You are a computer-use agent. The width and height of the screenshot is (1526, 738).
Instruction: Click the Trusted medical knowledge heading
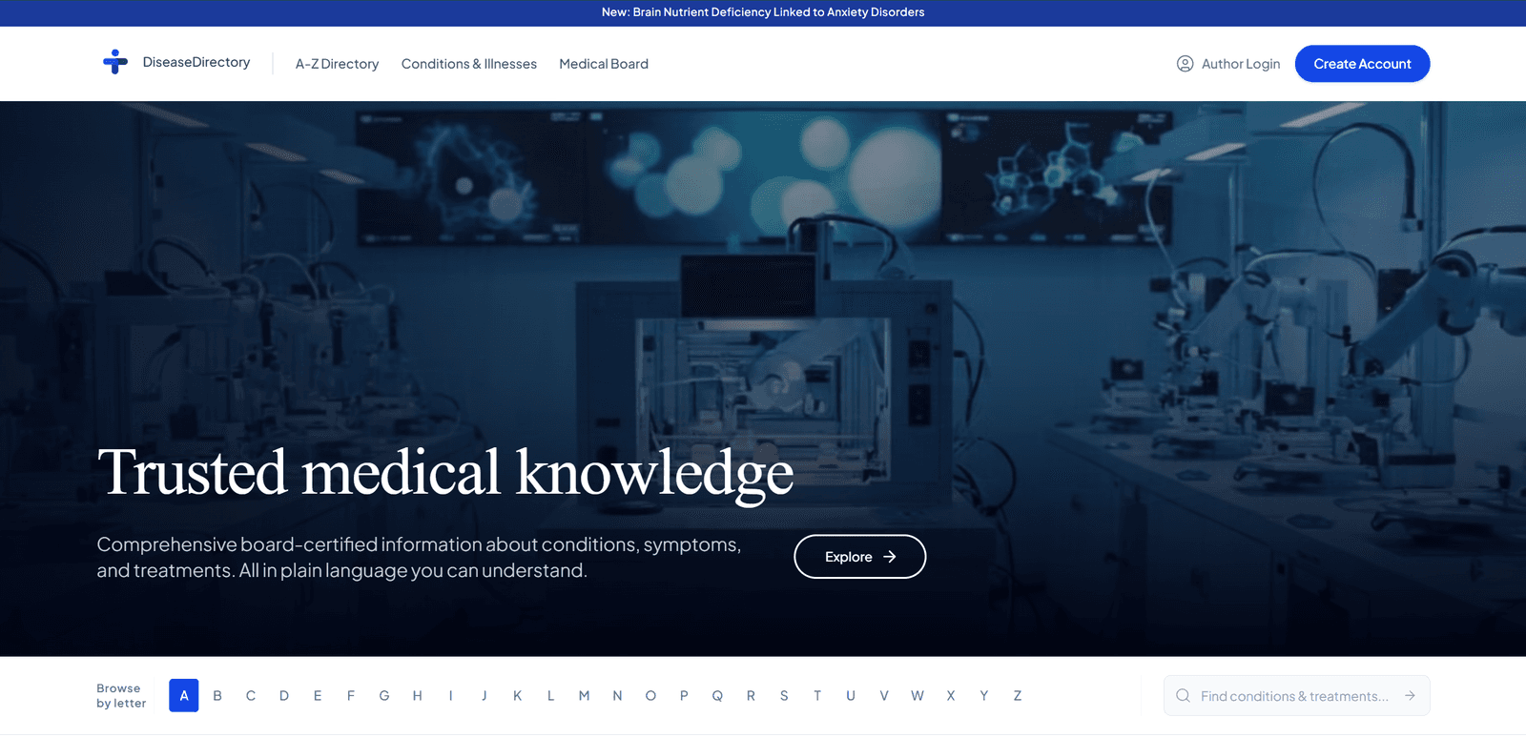pos(445,473)
